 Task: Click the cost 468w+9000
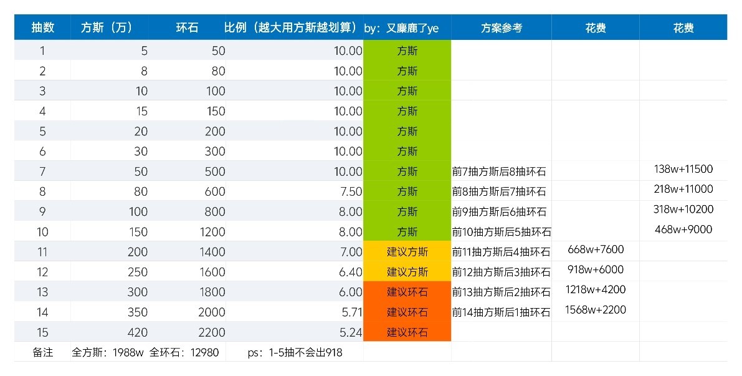click(683, 229)
